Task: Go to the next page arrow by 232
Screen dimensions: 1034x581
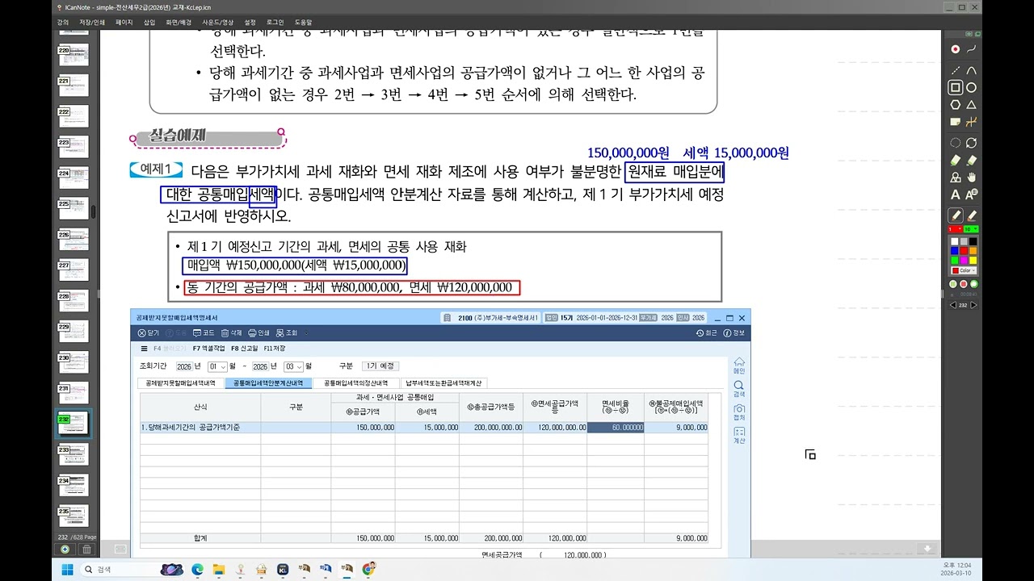Action: tap(973, 305)
